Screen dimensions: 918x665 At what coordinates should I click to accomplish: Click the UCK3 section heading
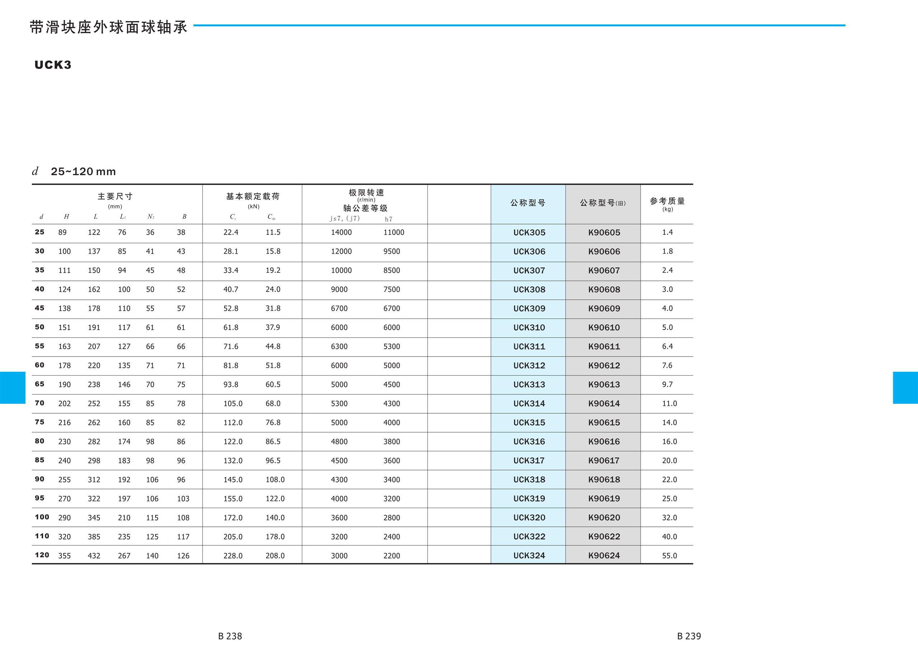[53, 65]
